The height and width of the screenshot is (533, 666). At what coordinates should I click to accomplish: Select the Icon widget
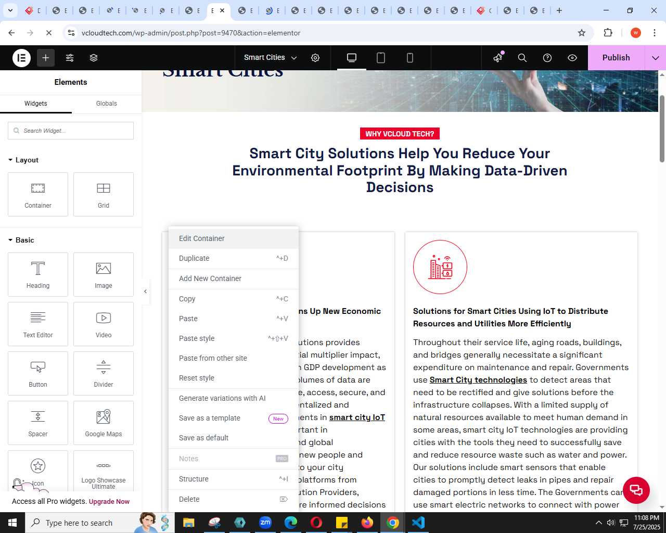pos(38,471)
